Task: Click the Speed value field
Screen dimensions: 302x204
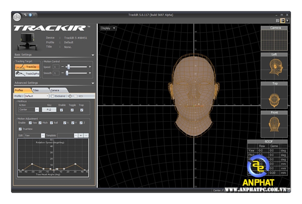Action: point(56,67)
